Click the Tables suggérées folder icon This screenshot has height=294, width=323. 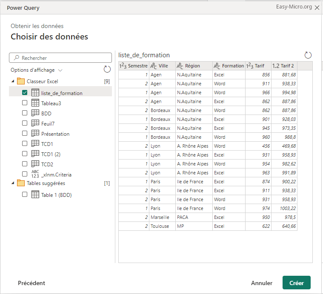click(21, 183)
